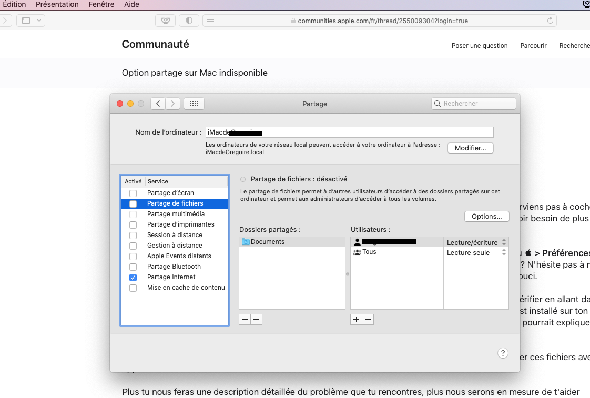The height and width of the screenshot is (398, 590).
Task: Click the Service column header
Action: tap(187, 181)
